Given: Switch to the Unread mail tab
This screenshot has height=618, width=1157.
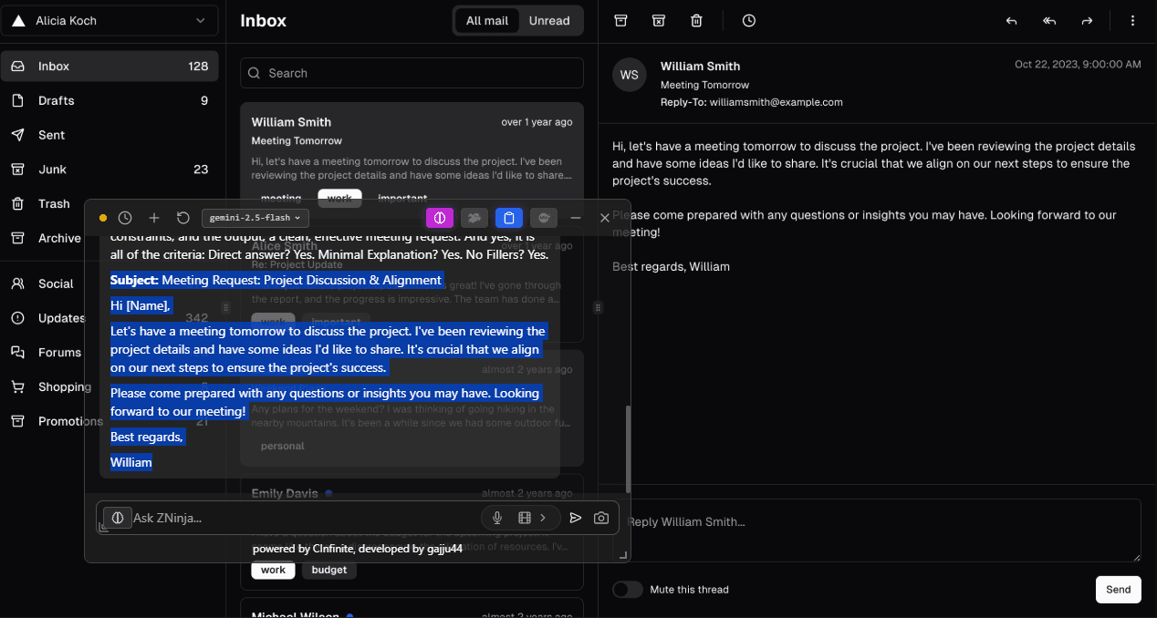Looking at the screenshot, I should tap(549, 20).
